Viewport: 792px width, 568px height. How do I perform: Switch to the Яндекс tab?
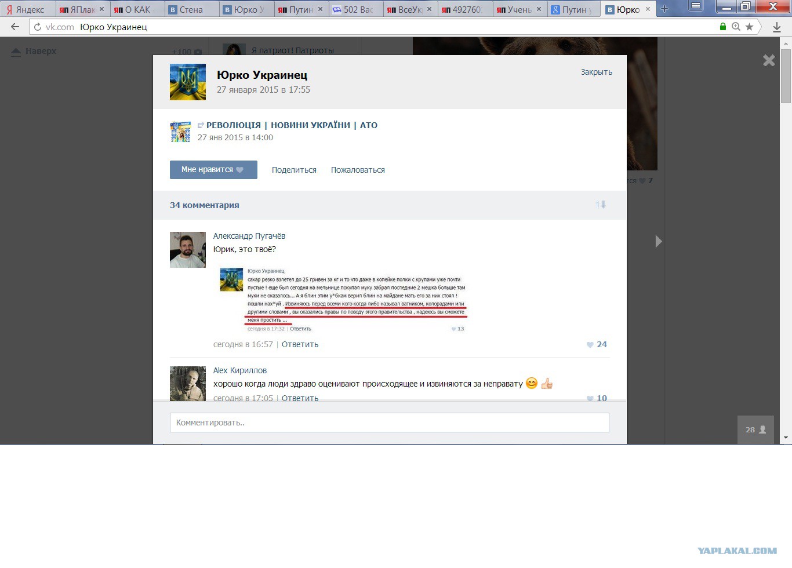coord(28,9)
